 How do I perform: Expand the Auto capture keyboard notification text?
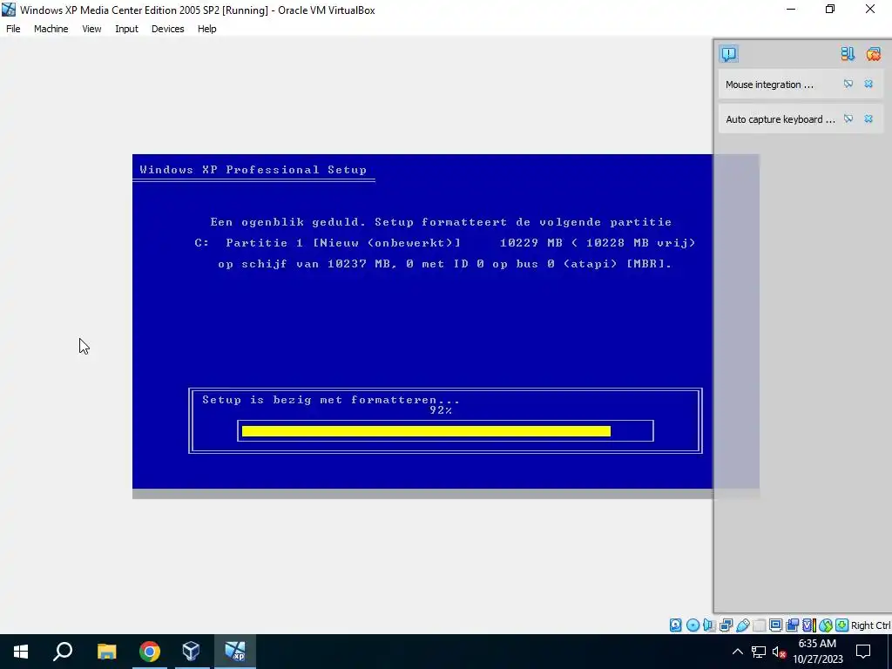point(780,118)
